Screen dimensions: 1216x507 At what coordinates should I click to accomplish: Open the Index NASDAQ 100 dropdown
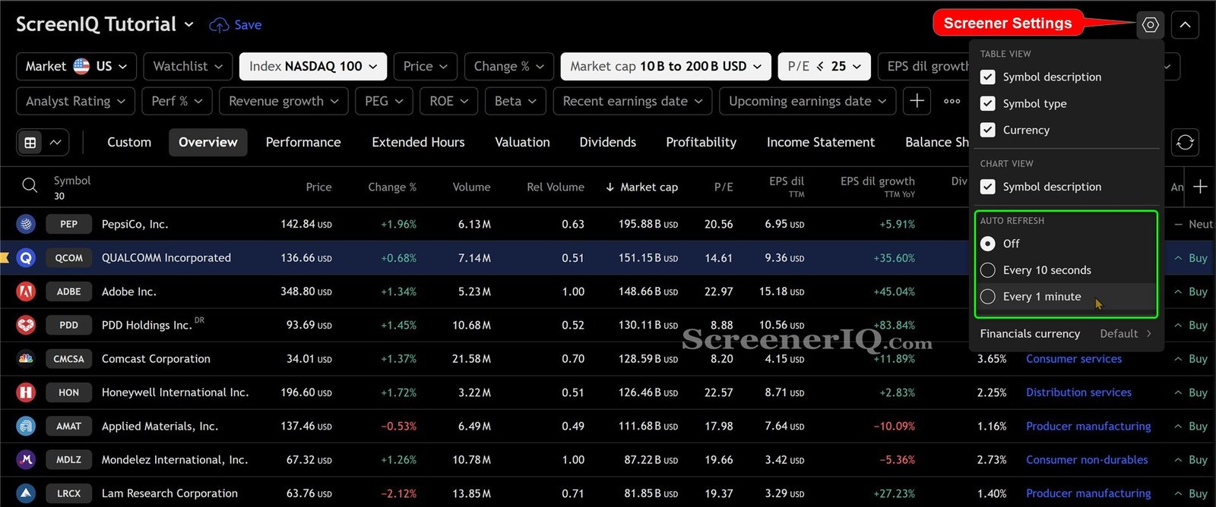pos(313,66)
